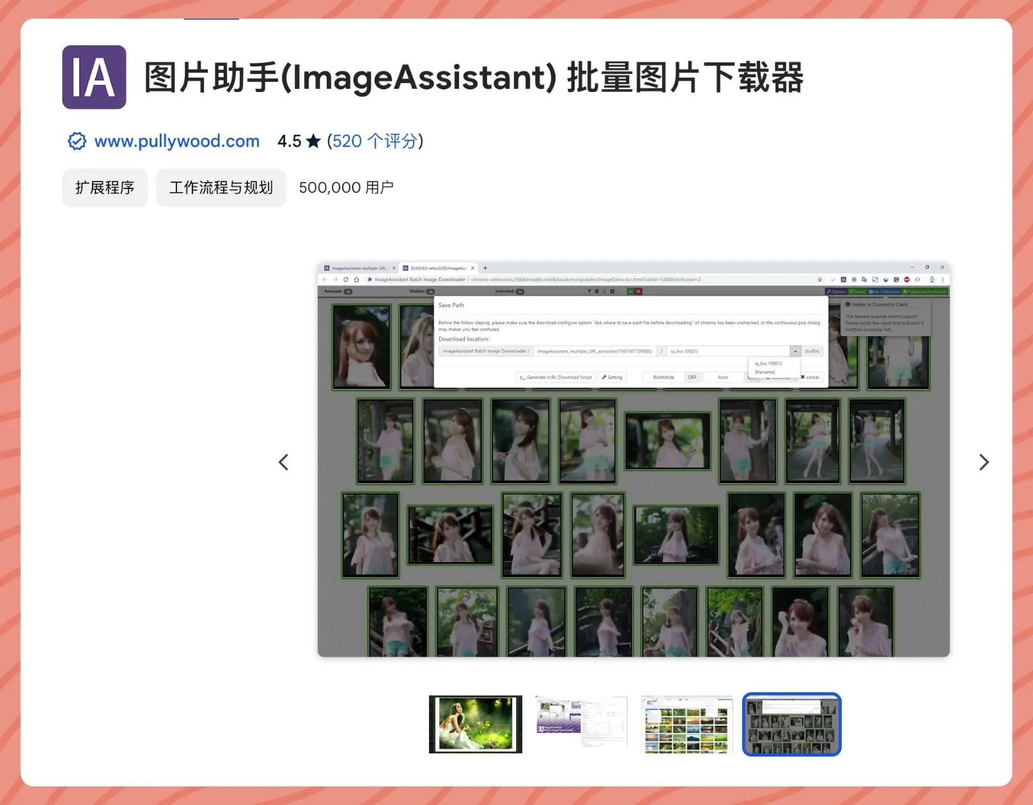This screenshot has height=805, width=1033.
Task: Open the 工作流程与规划 category chip
Action: (x=221, y=188)
